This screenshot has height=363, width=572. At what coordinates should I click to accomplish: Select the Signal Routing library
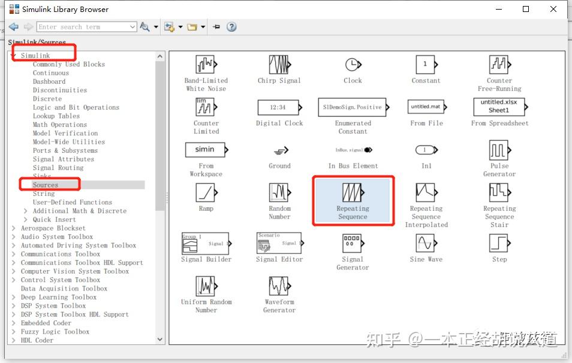[58, 168]
